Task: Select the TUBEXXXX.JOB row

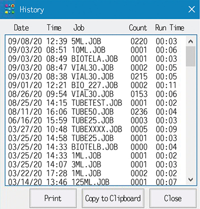Action: (92, 129)
